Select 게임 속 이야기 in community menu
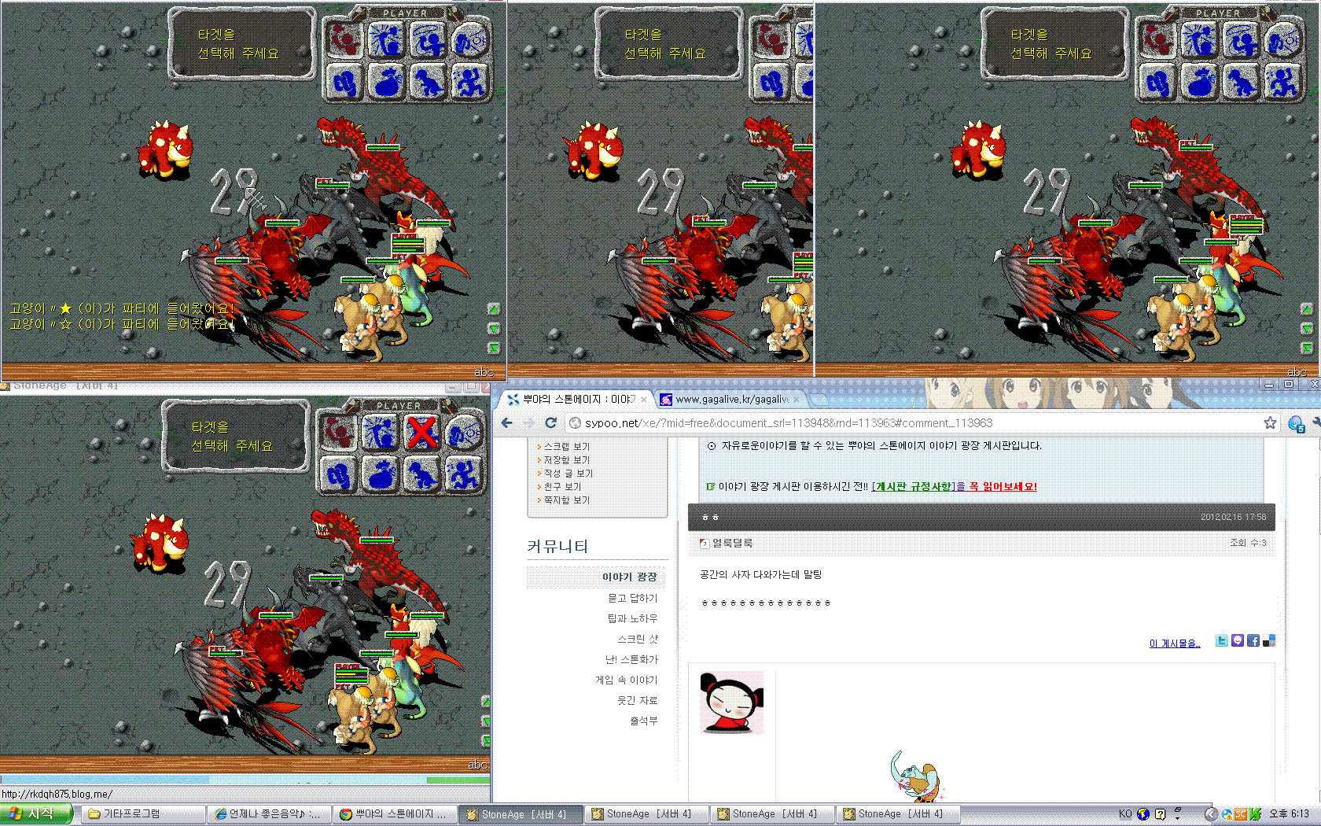1321x826 pixels. point(626,680)
